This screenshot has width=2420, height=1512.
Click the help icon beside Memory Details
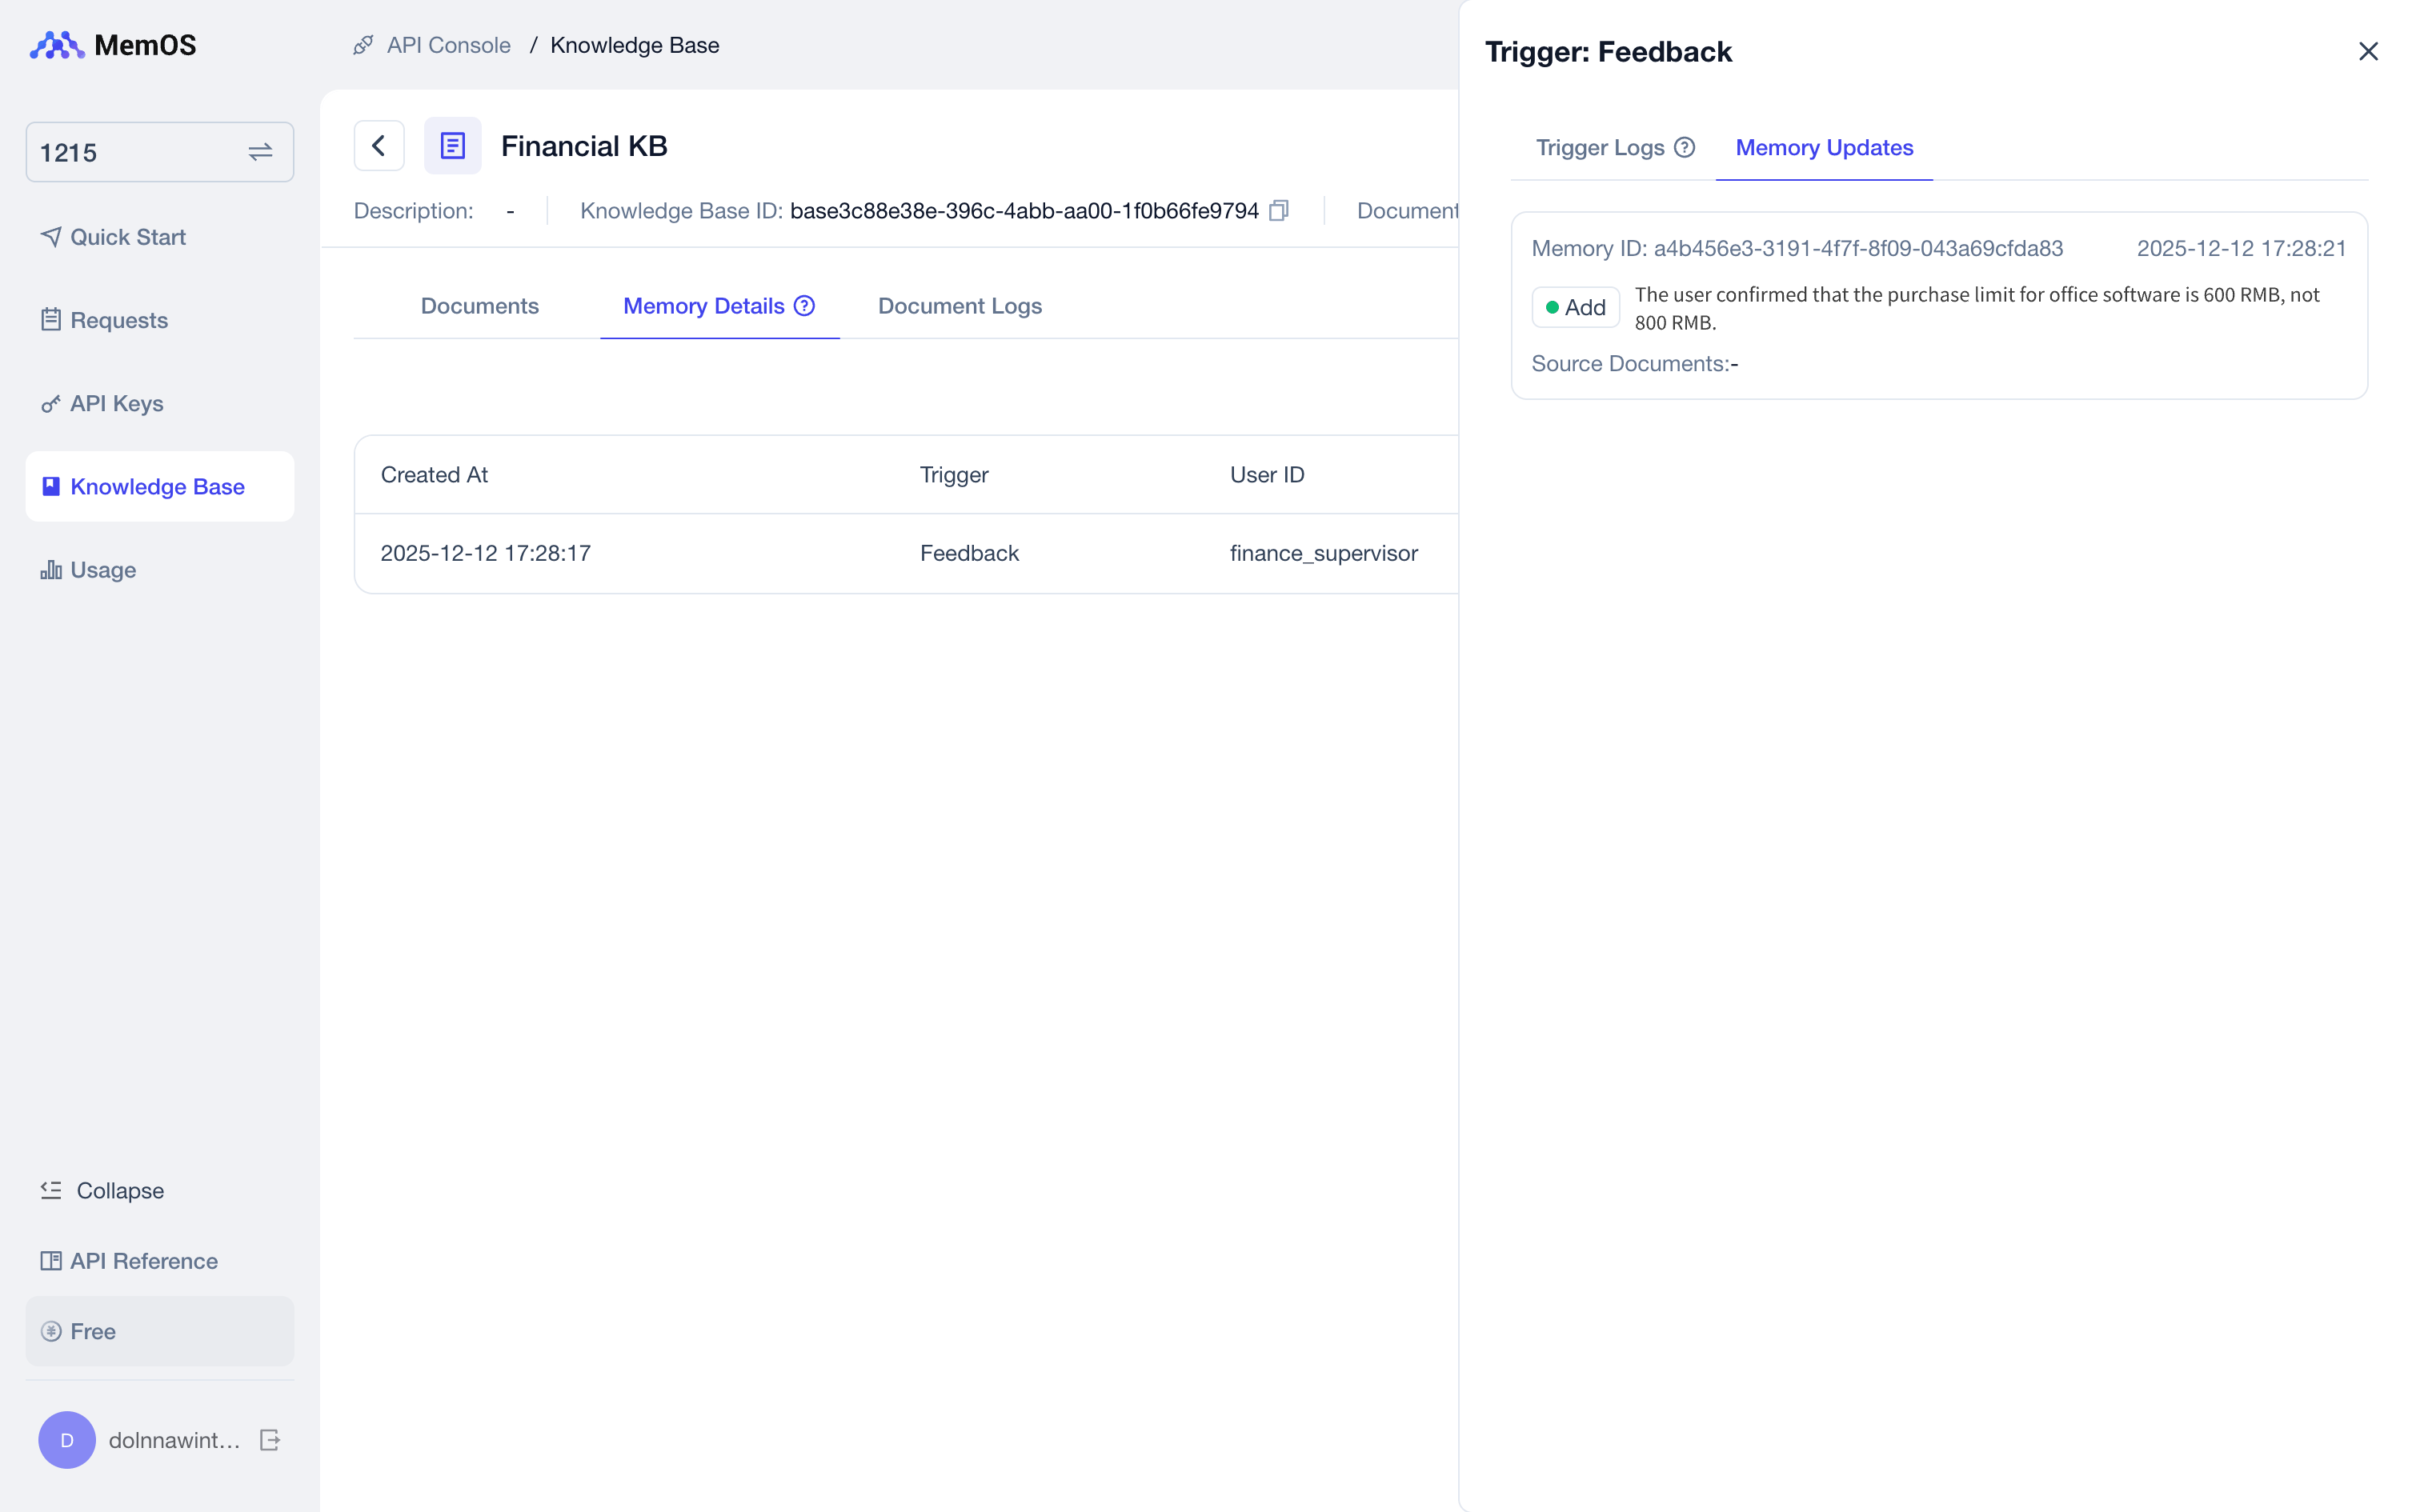click(804, 306)
